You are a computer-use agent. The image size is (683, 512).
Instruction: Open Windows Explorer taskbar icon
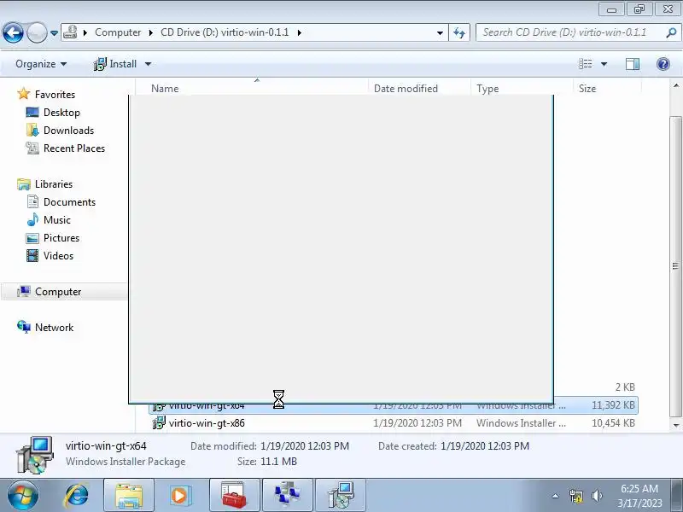click(129, 496)
